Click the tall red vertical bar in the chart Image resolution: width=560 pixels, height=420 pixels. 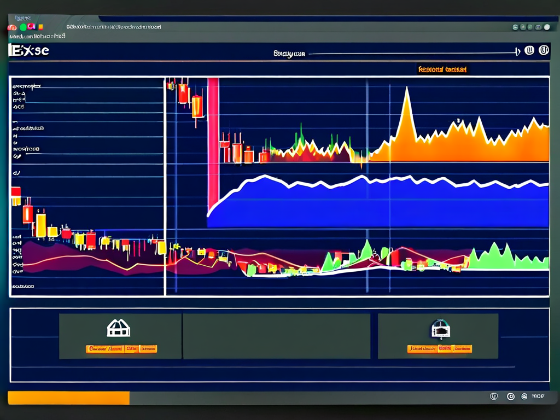click(x=213, y=142)
